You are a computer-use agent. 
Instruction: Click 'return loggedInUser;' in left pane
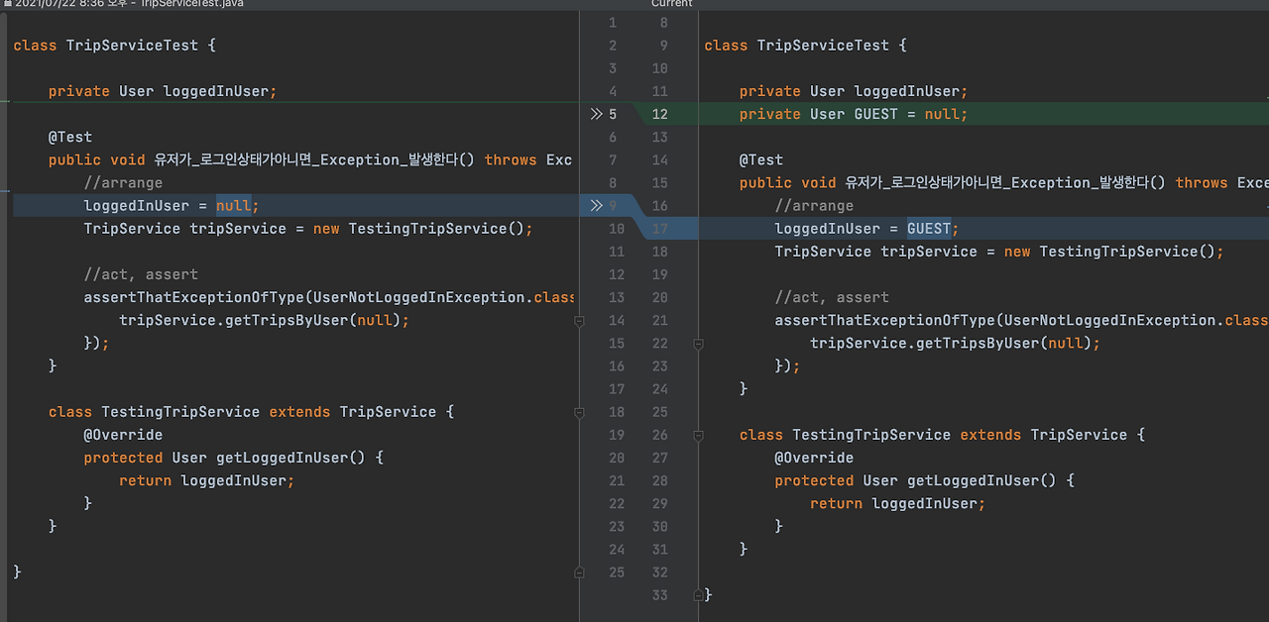[207, 480]
